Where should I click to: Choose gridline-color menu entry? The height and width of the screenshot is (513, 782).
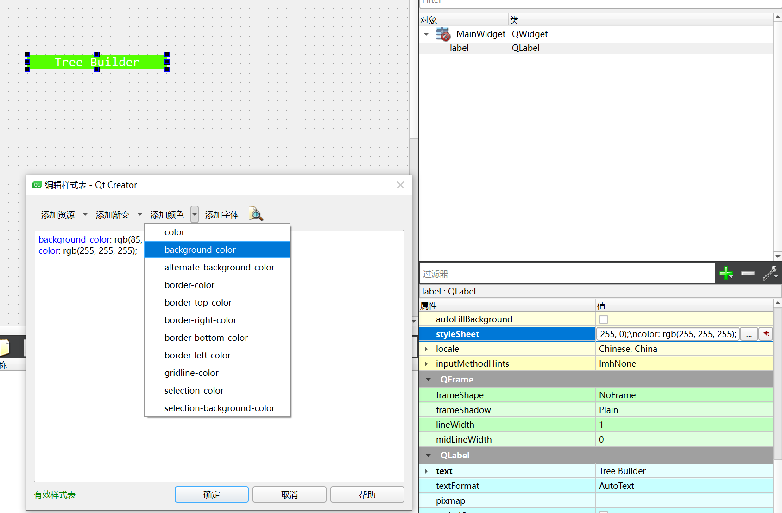click(217, 373)
